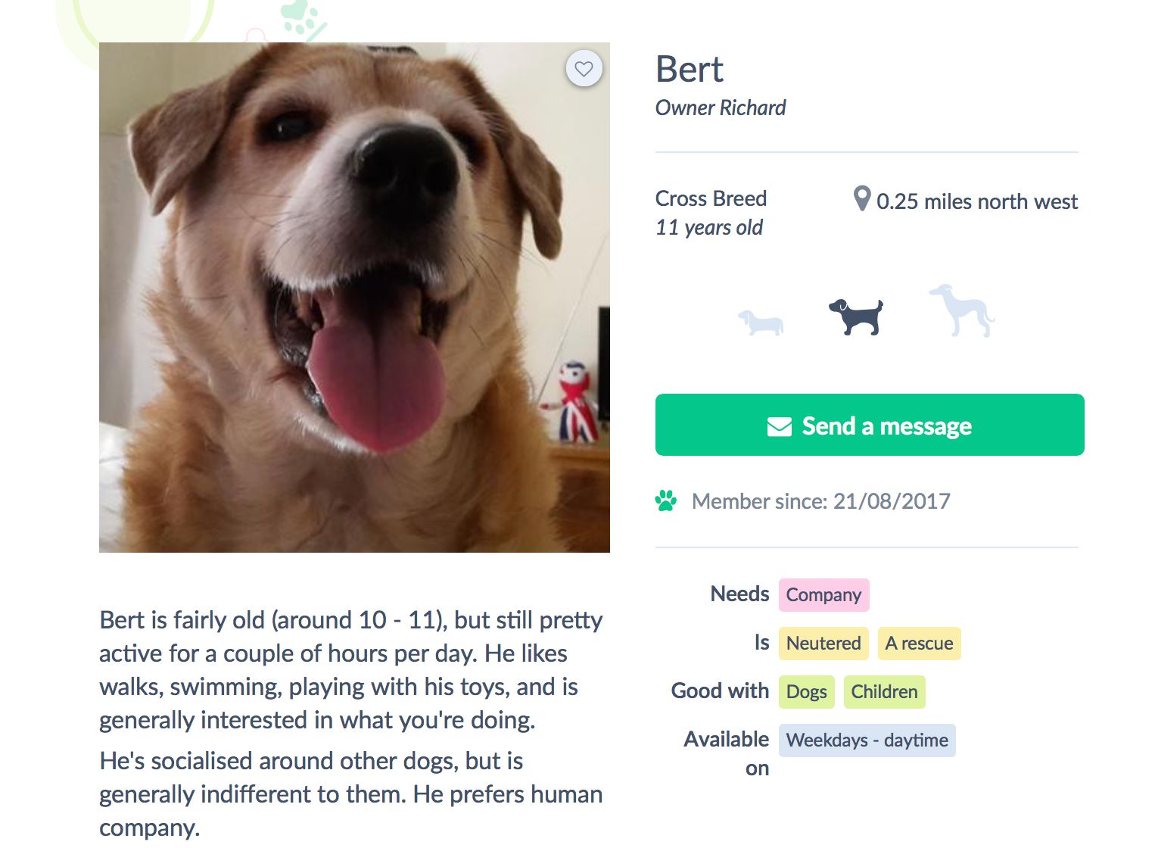This screenshot has height=848, width=1155.
Task: Click the Member since date text
Action: (821, 501)
